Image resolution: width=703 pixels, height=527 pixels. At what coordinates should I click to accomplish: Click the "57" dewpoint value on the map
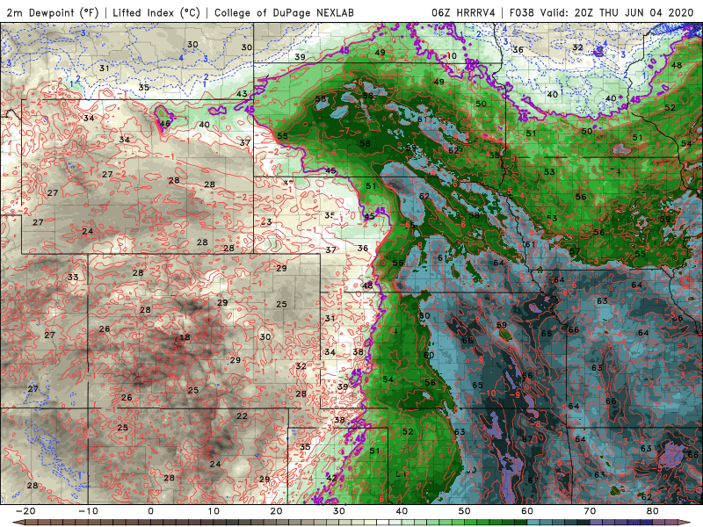point(575,251)
